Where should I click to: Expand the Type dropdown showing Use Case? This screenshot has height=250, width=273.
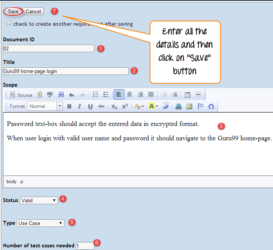[40, 223]
